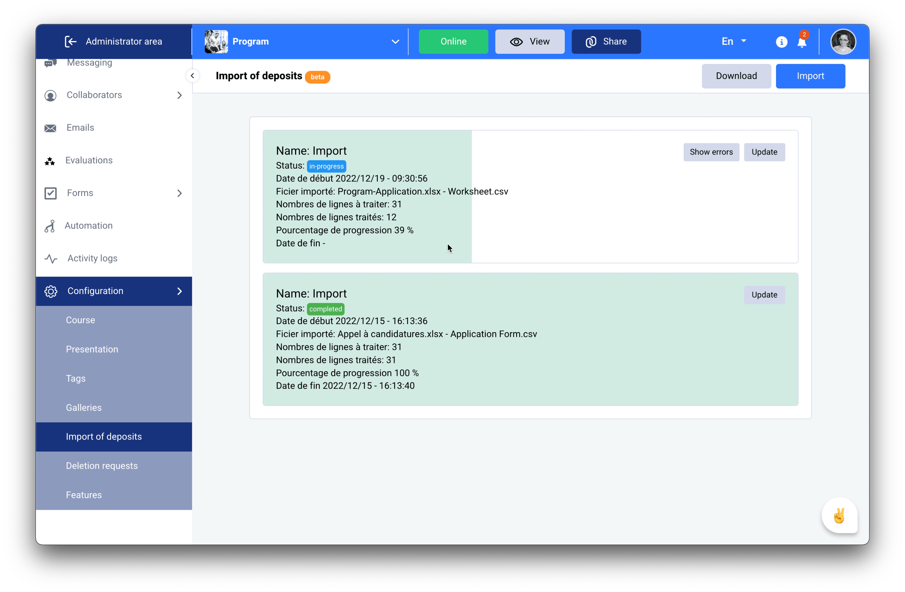Viewport: 905px width, 592px height.
Task: Update the completed import
Action: pos(764,295)
